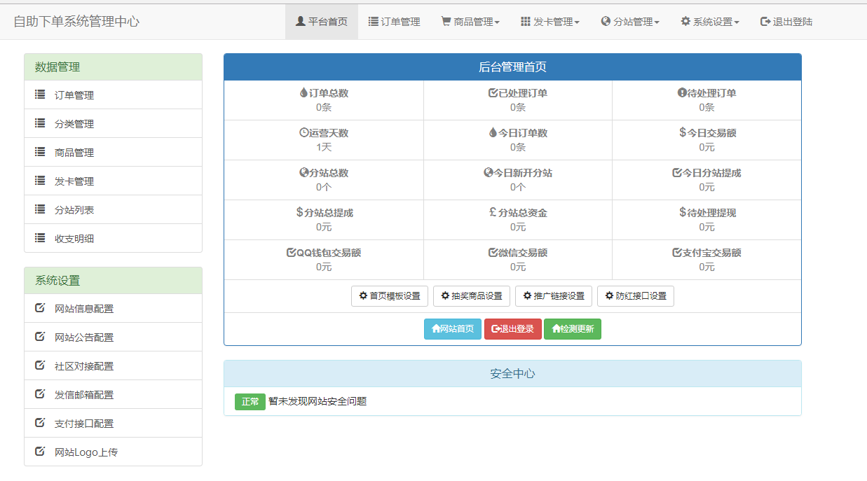Expand the 分站管理 dropdown
This screenshot has height=481, width=867.
629,21
